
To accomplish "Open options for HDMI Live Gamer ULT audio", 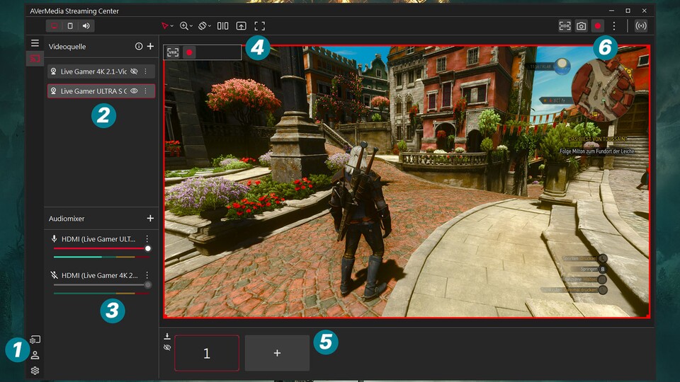I will tap(147, 238).
